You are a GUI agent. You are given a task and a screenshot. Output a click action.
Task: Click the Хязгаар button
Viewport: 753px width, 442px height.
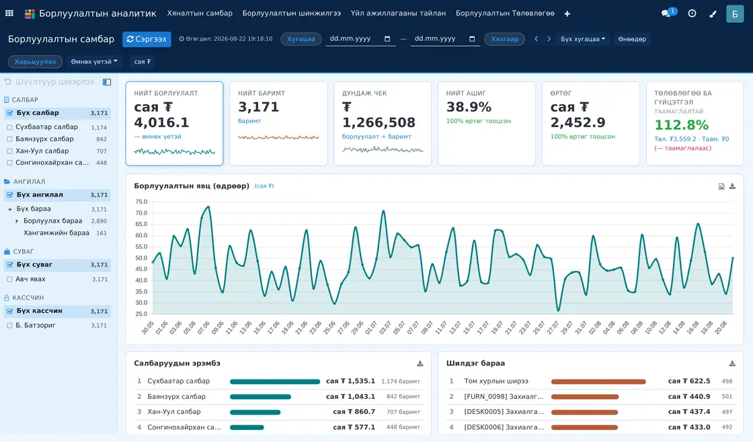(505, 39)
